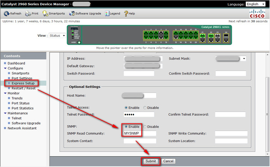270x167 pixels.
Task: Open the View Status dropdown
Action: pos(57,35)
